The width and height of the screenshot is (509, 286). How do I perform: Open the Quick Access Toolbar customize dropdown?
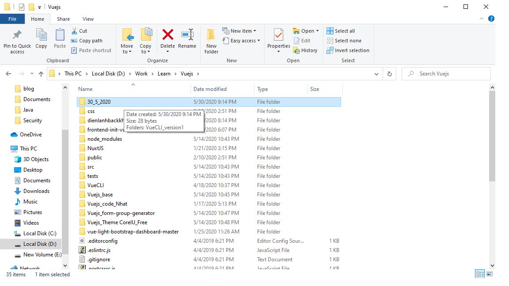point(39,7)
